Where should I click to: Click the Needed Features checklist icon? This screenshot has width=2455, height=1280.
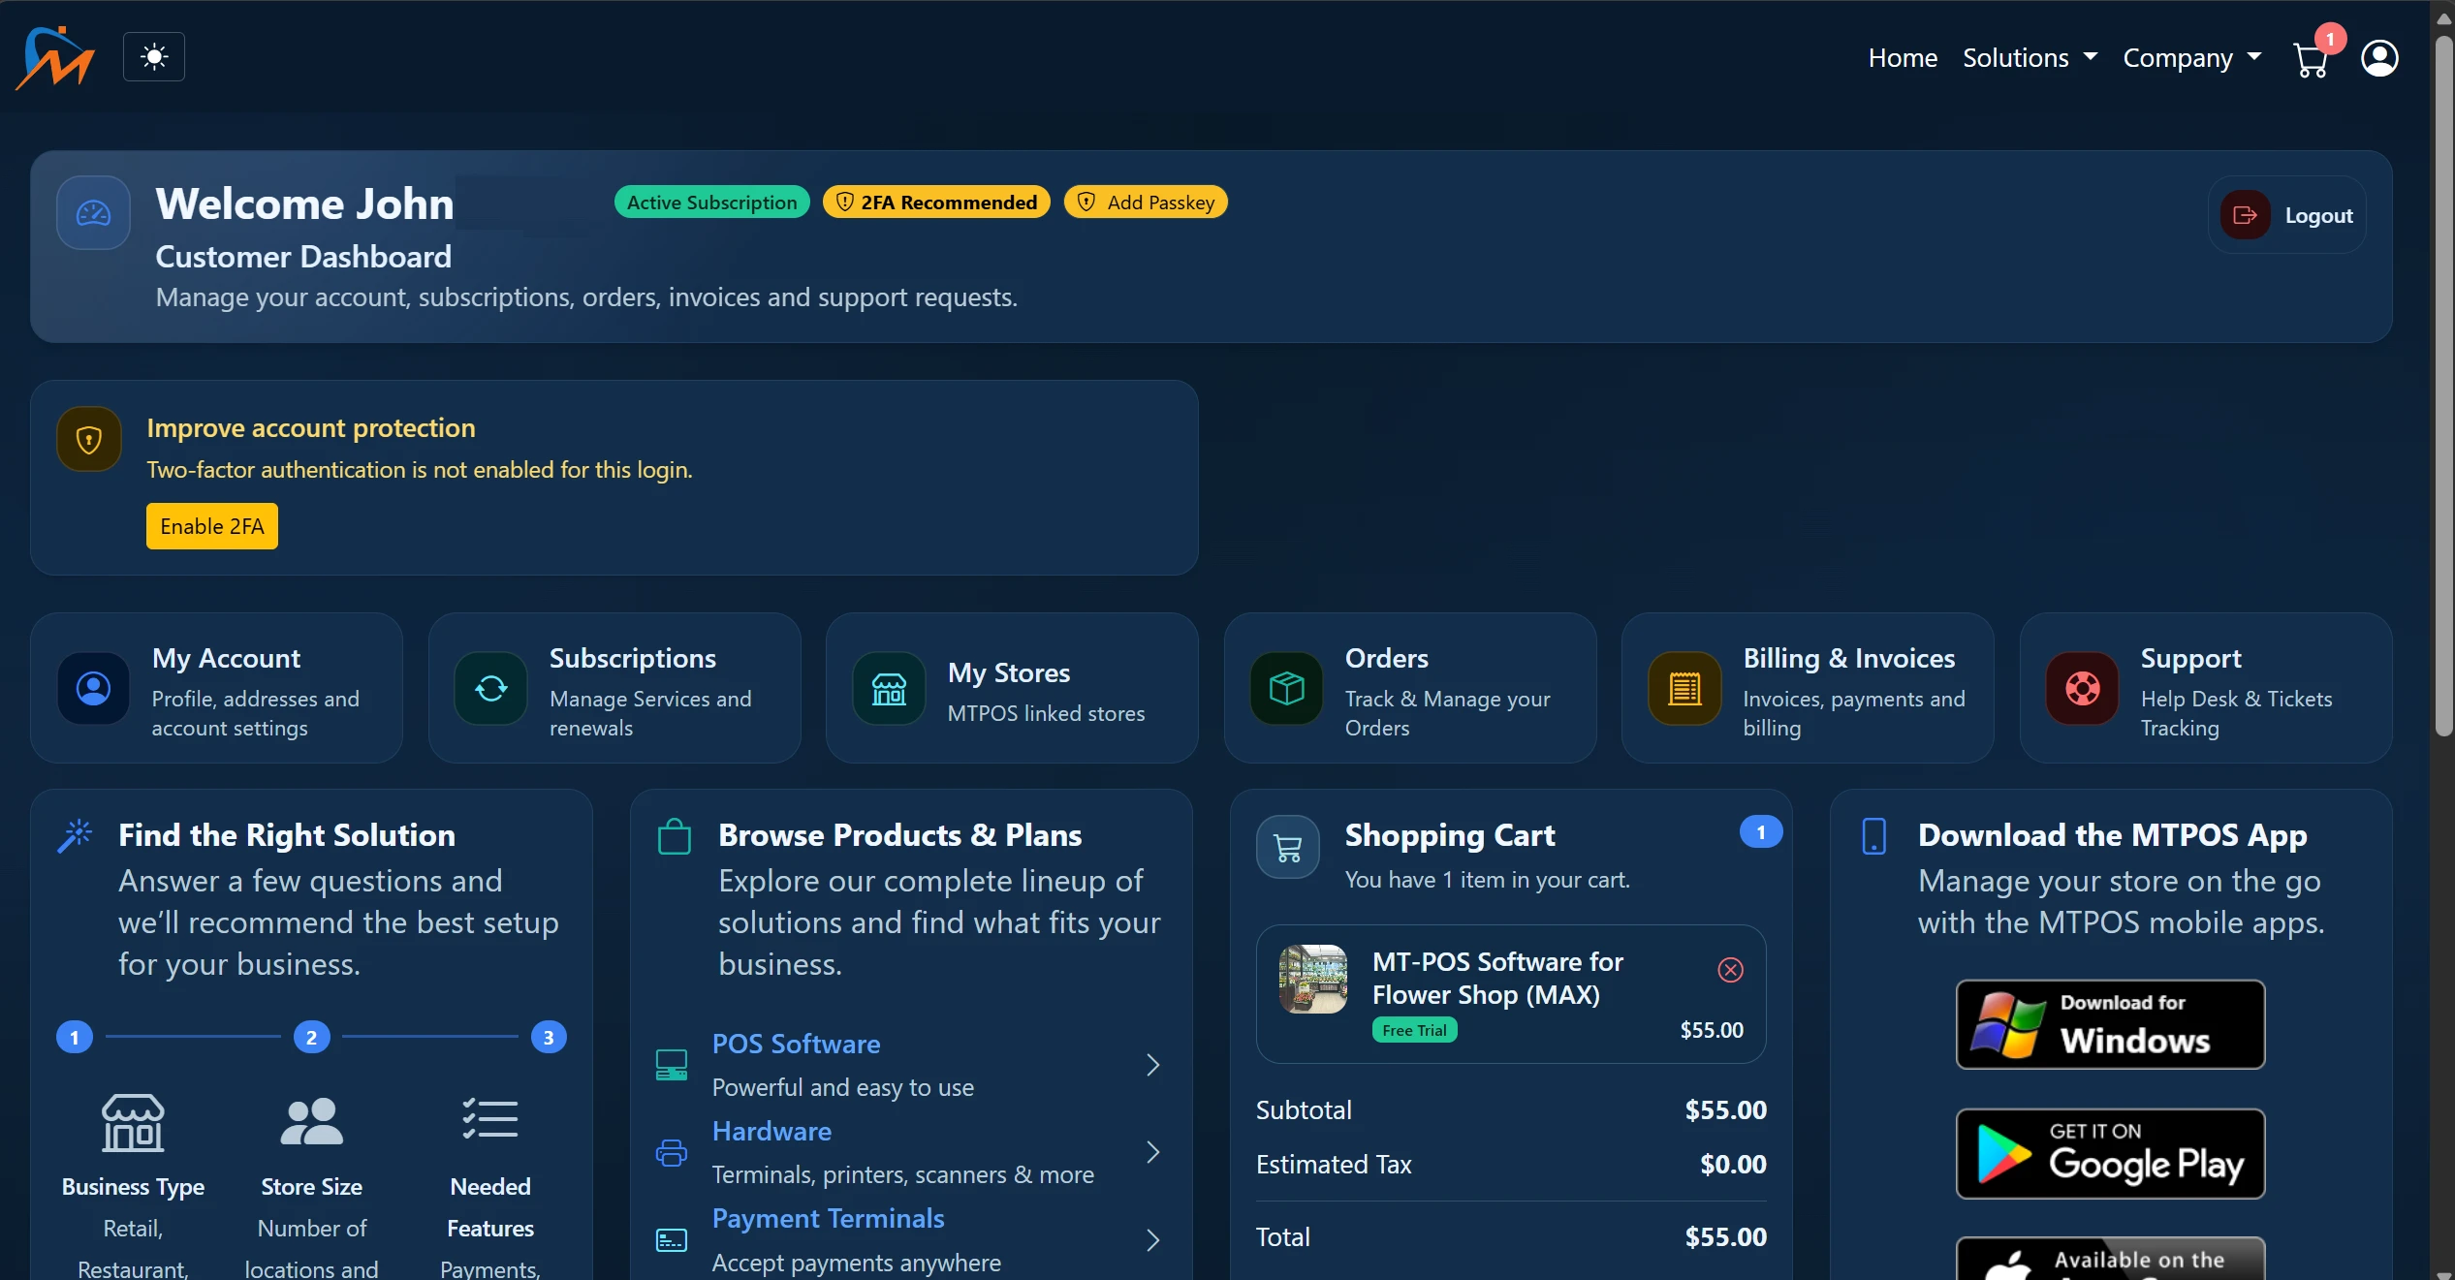pyautogui.click(x=490, y=1119)
